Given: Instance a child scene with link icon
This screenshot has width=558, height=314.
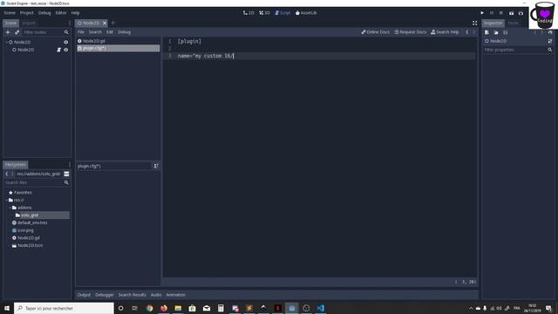Looking at the screenshot, I should coord(17,32).
